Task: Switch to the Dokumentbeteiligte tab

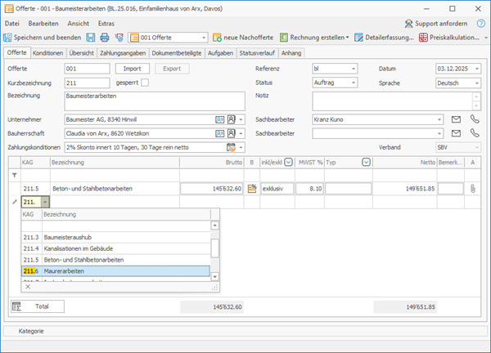Action: [177, 53]
